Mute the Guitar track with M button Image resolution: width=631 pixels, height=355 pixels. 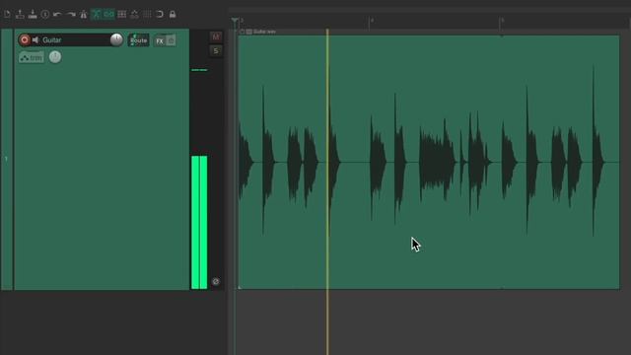(x=216, y=36)
